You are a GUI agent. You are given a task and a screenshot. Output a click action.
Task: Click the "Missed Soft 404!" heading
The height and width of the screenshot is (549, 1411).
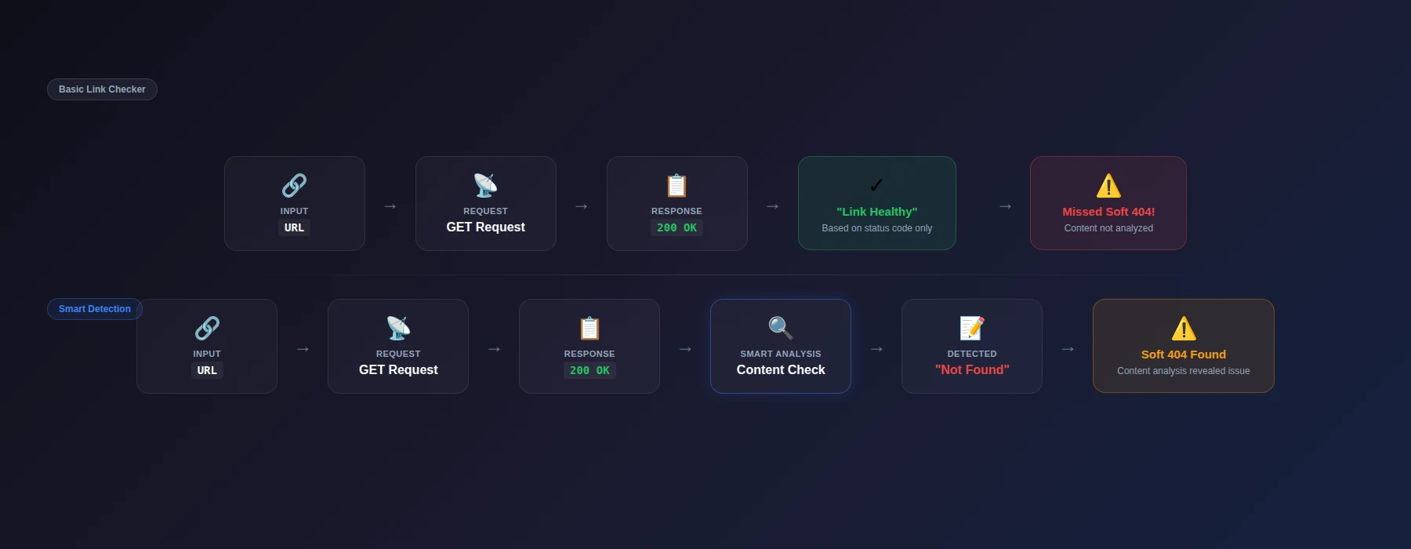(1108, 212)
